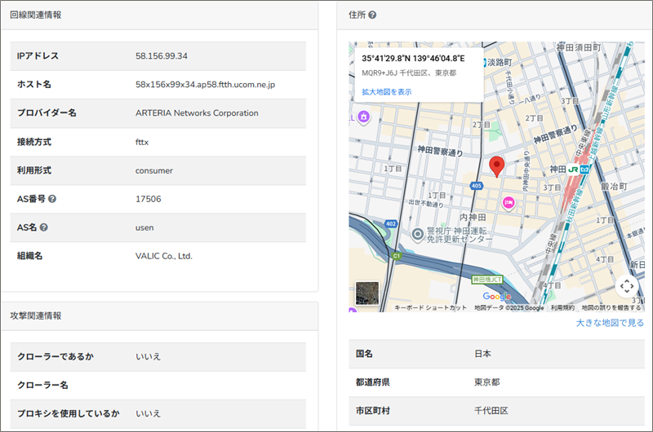The height and width of the screenshot is (432, 653).
Task: Click キーボード ショートカット on map footer
Action: point(430,308)
